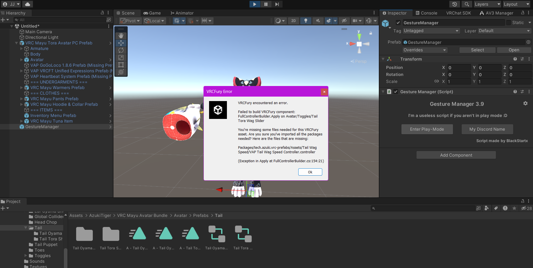Toggle scene effects icon
The height and width of the screenshot is (268, 533).
329,21
